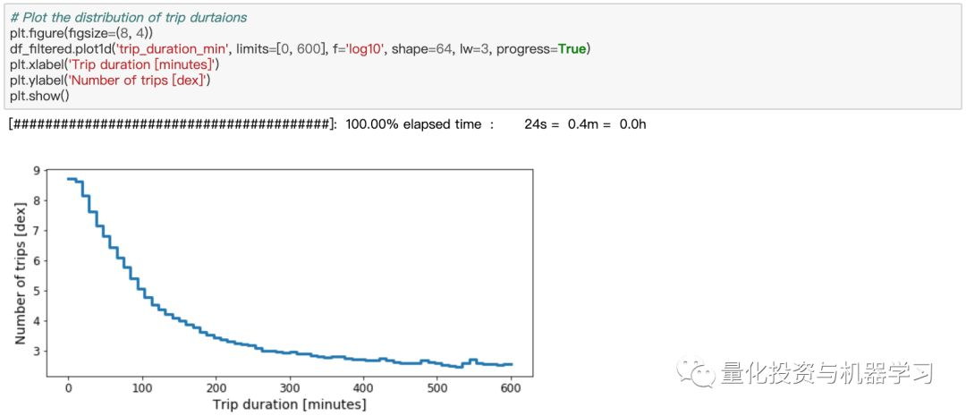The height and width of the screenshot is (416, 966).
Task: Click the 'Number of trips [dex]' y-axis label
Action: coord(21,273)
